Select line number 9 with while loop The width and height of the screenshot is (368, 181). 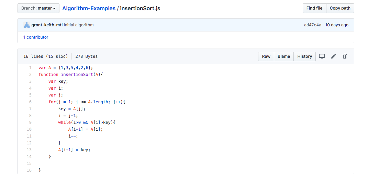(x=30, y=122)
